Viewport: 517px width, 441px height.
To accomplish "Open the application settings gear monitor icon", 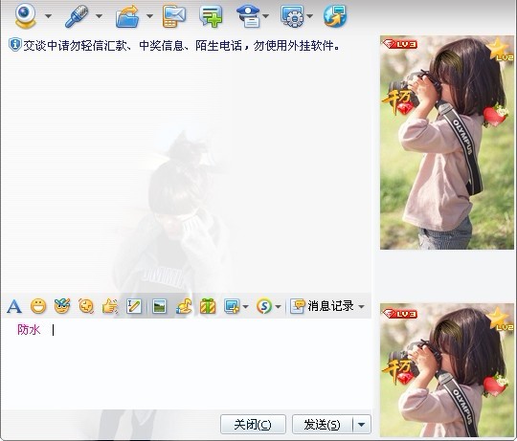I will coord(292,16).
